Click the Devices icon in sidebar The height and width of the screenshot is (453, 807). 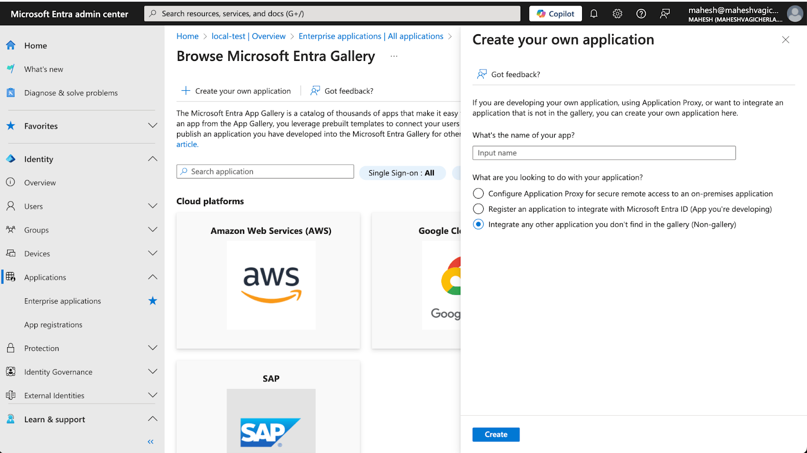tap(11, 253)
